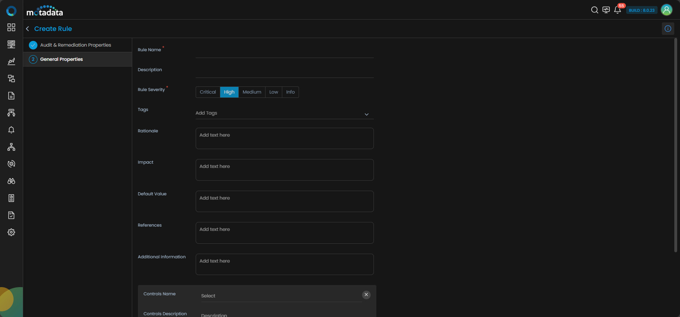This screenshot has width=680, height=317.
Task: Select Medium rule severity
Action: pos(252,92)
